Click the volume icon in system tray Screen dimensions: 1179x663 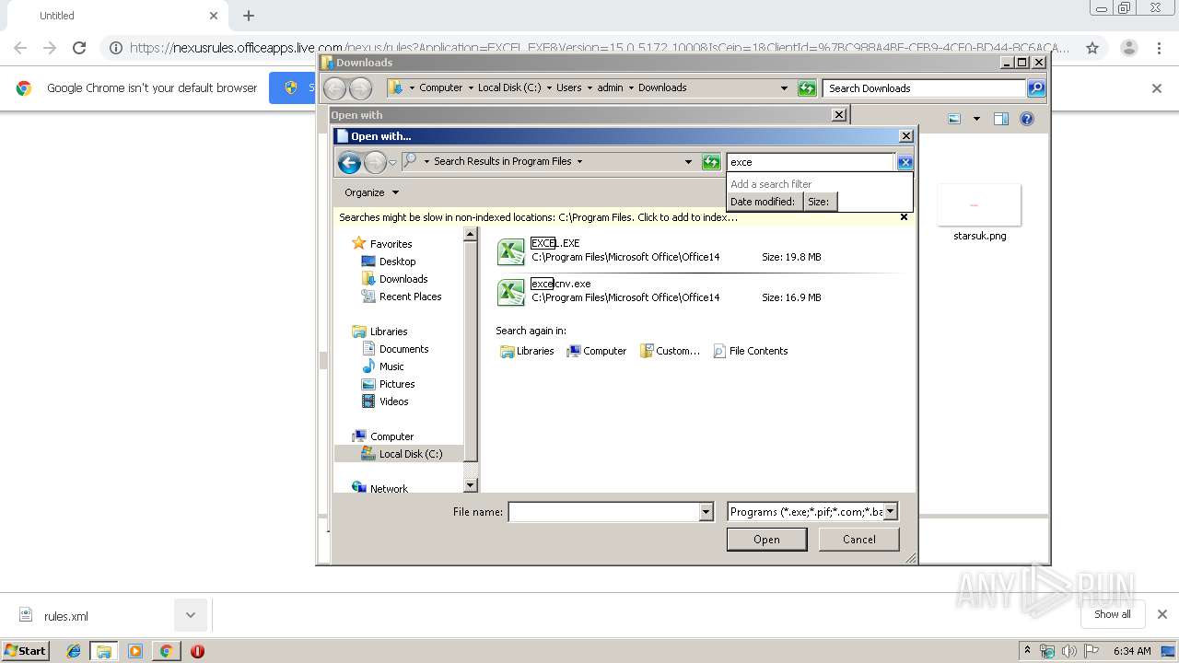click(x=1068, y=651)
